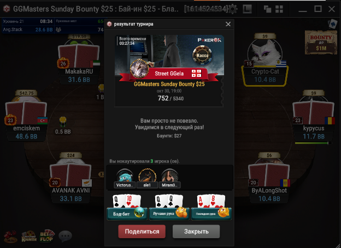Click Crypto-Cat player avatar

(264, 52)
